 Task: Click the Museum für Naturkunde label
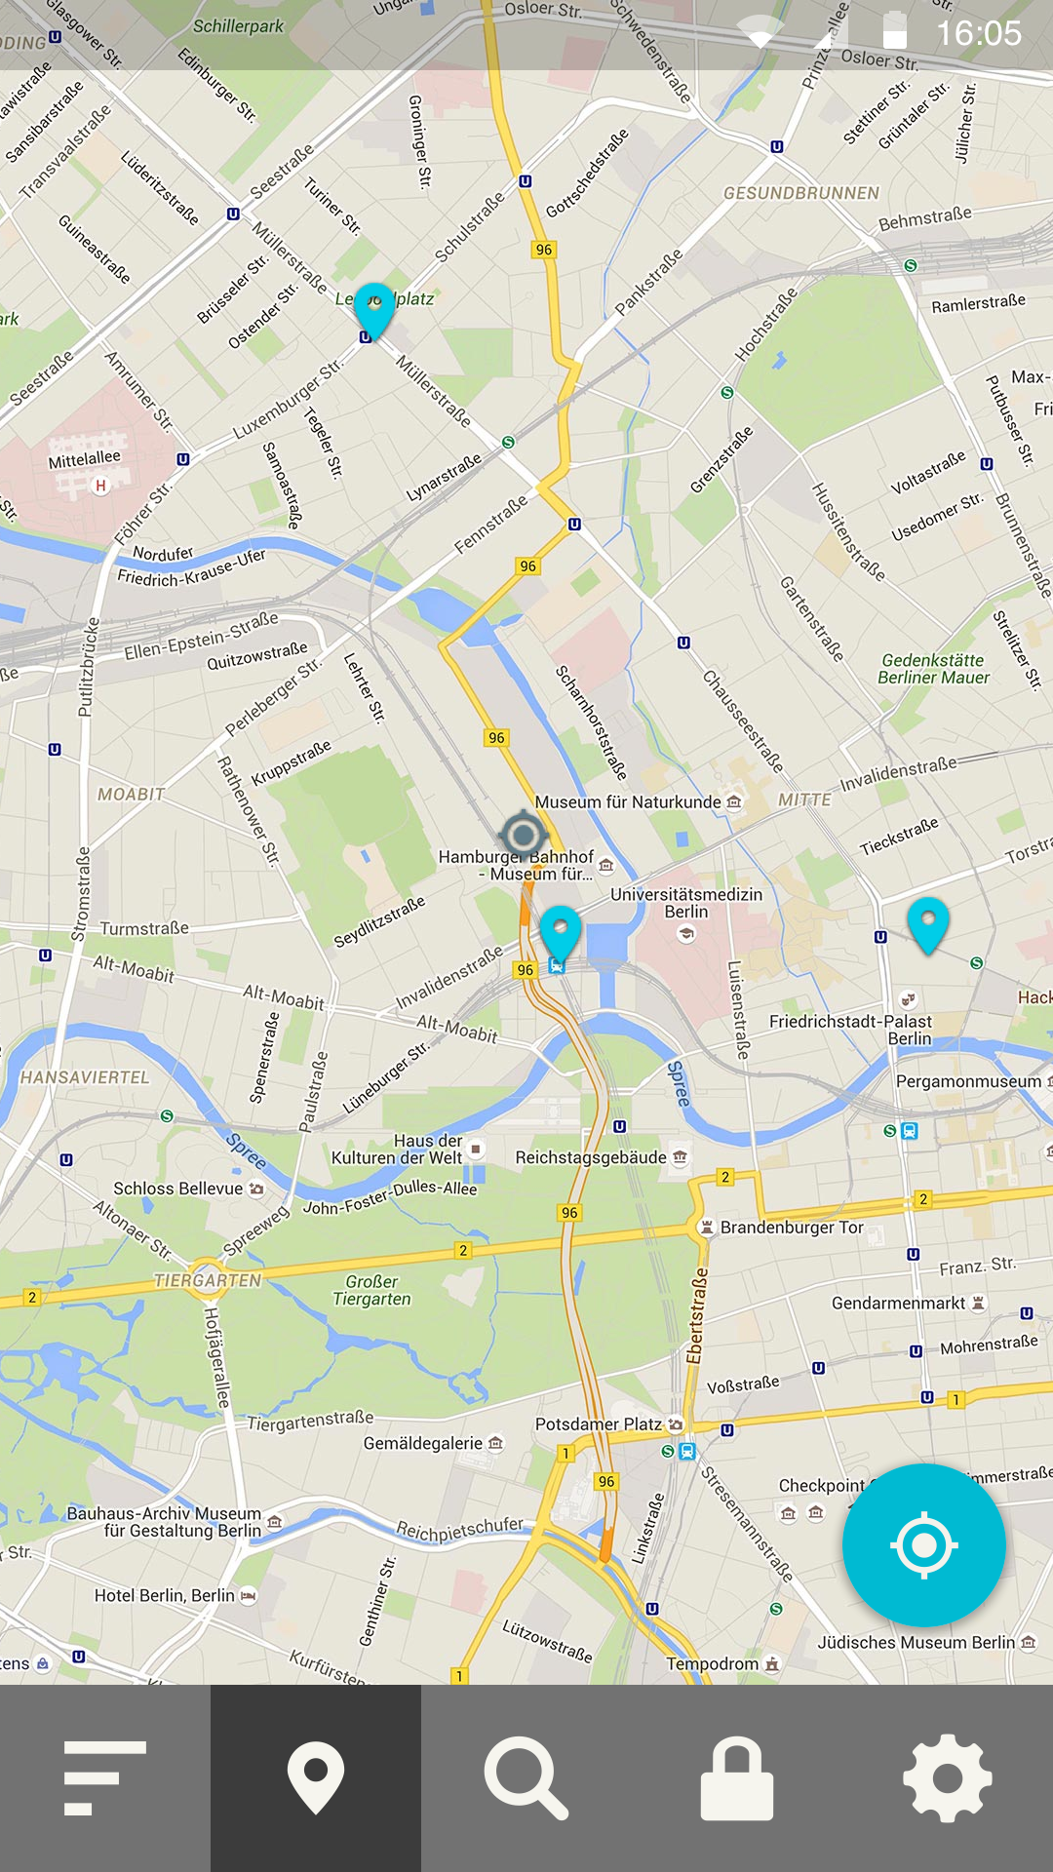pos(628,801)
